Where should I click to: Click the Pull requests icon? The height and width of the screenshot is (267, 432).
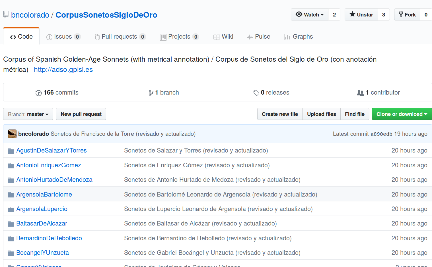(x=97, y=37)
